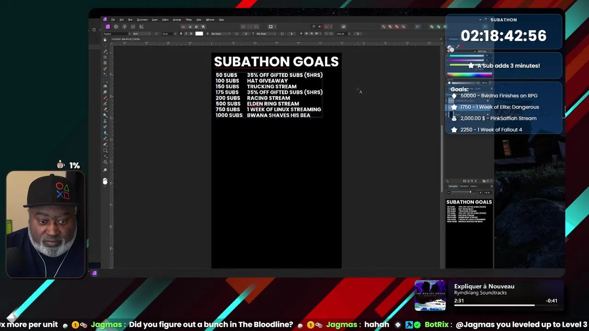Viewport: 589px width, 331px height.
Task: Select the Flood Fill tool
Action: coord(105,86)
